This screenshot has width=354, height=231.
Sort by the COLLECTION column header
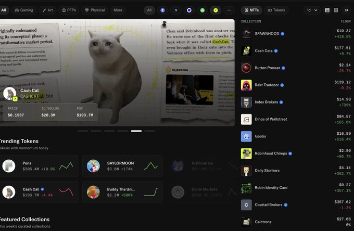(x=251, y=21)
